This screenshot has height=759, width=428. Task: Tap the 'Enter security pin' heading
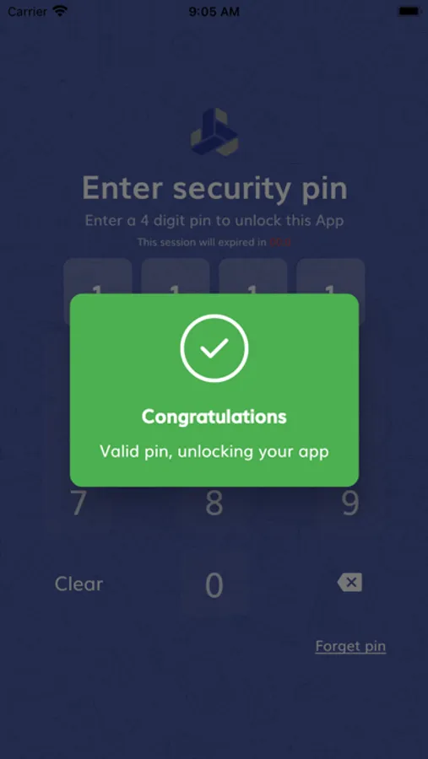(214, 188)
